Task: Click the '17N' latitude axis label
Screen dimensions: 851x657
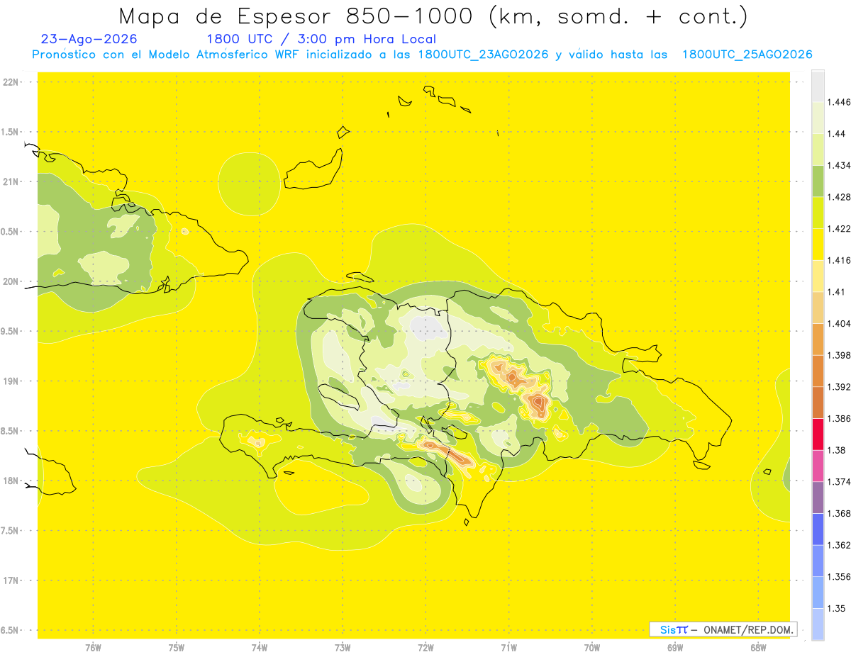Action: coord(9,580)
